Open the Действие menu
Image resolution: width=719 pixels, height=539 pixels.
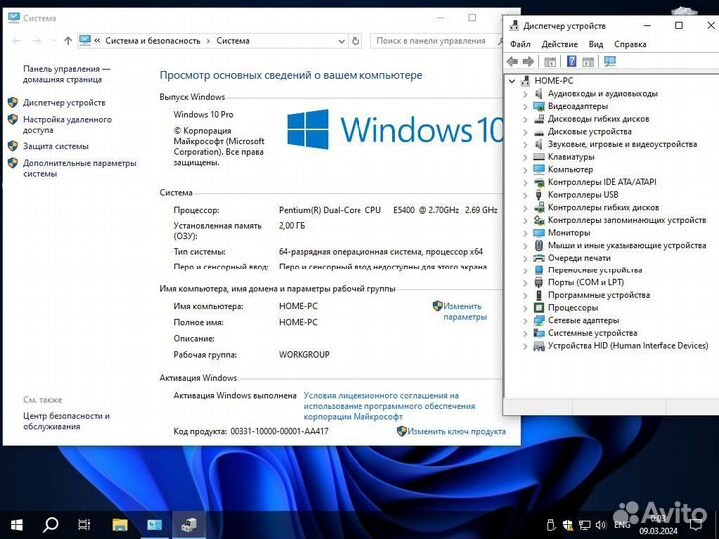[x=559, y=44]
